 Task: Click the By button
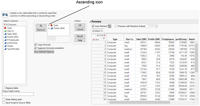[x=41, y=26]
